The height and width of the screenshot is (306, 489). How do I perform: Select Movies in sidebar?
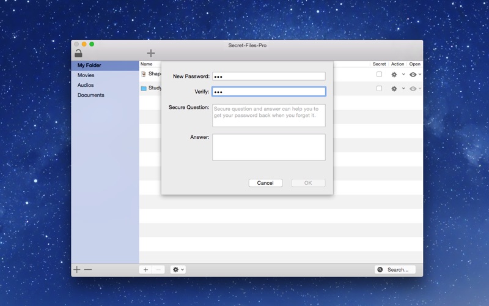(x=105, y=75)
